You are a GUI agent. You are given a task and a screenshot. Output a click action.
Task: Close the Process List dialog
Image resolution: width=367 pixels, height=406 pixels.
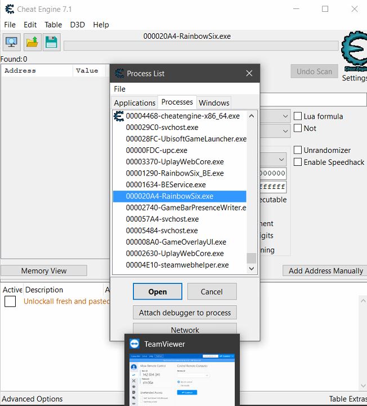tap(249, 73)
